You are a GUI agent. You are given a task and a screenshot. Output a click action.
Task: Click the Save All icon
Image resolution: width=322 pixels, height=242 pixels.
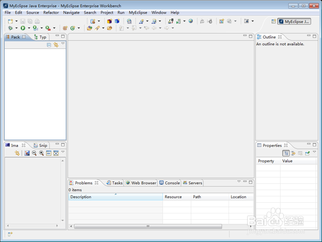(30, 21)
